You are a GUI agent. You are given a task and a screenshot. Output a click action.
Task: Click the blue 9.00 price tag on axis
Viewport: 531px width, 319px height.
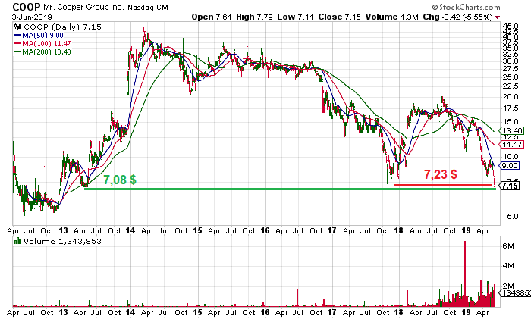pyautogui.click(x=510, y=165)
